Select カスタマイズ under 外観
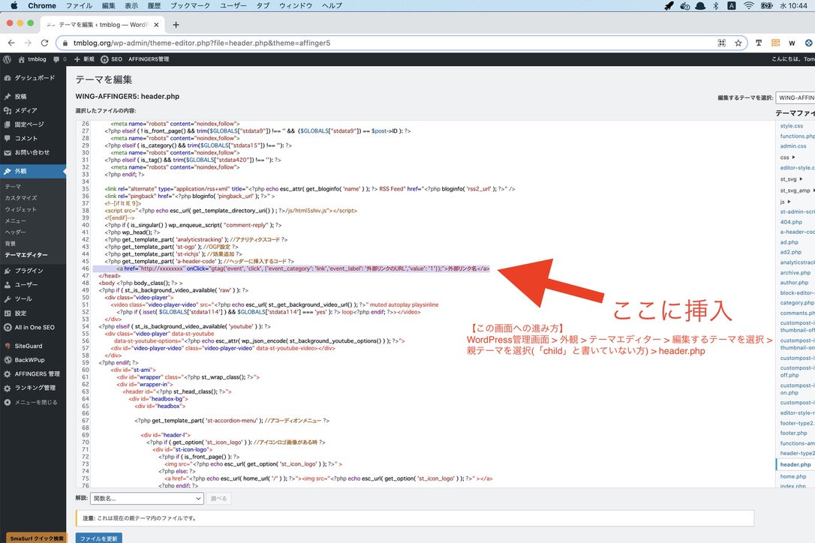This screenshot has width=815, height=543. coord(21,198)
